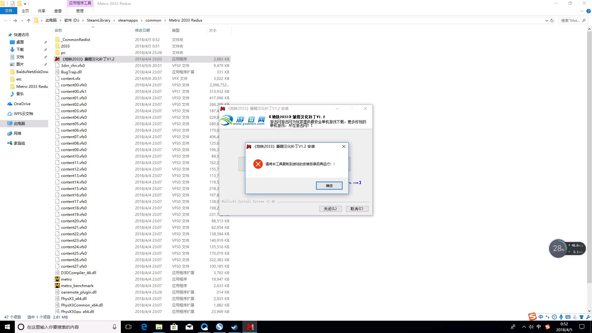
Task: Click the 关闭(L) button in installer
Action: (330, 209)
